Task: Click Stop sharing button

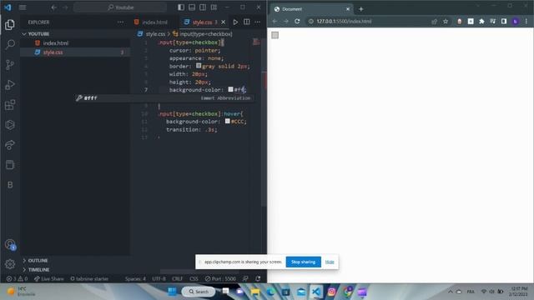Action: 303,262
